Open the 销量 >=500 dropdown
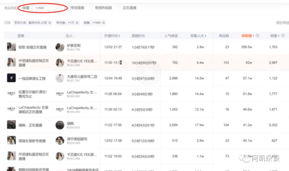This screenshot has width=289, height=171. tap(47, 8)
